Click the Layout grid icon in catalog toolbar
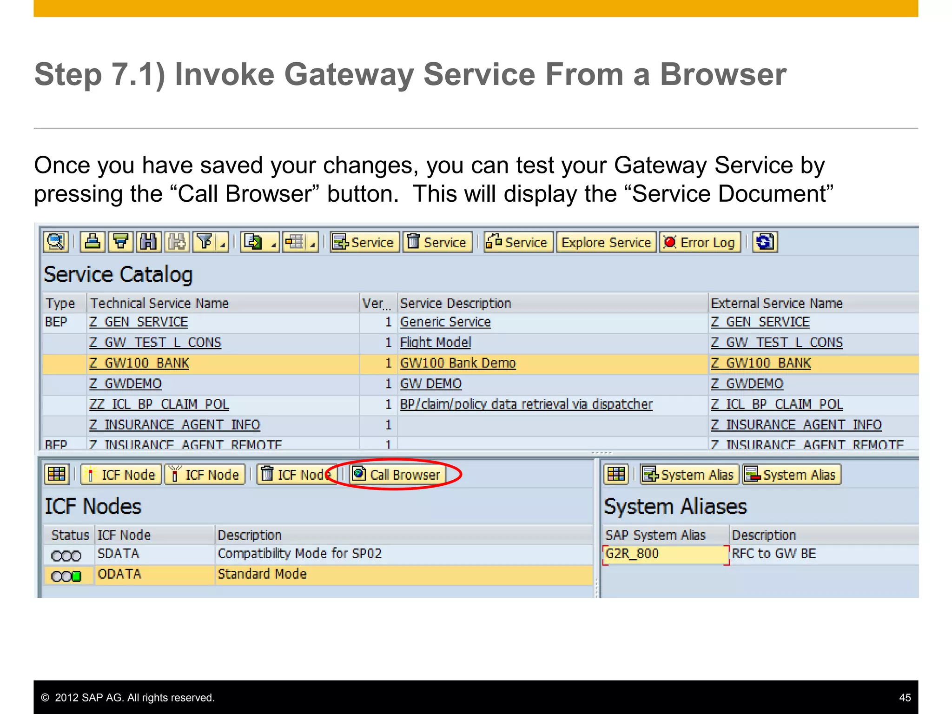952x714 pixels. tap(294, 242)
